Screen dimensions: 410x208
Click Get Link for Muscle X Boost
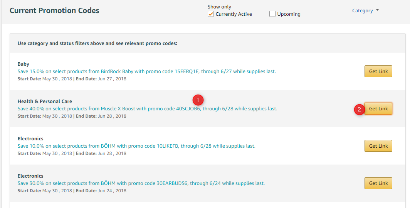(x=378, y=109)
